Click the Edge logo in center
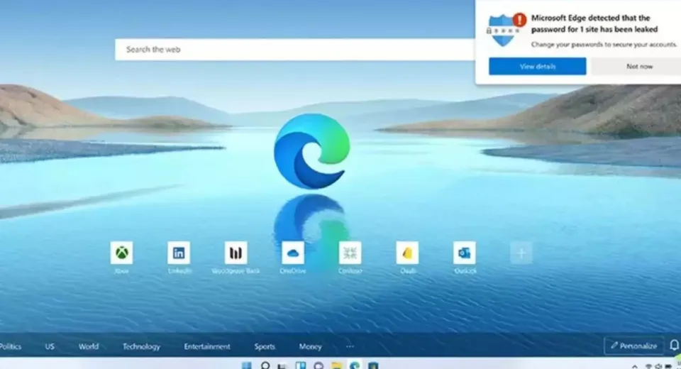 (312, 151)
